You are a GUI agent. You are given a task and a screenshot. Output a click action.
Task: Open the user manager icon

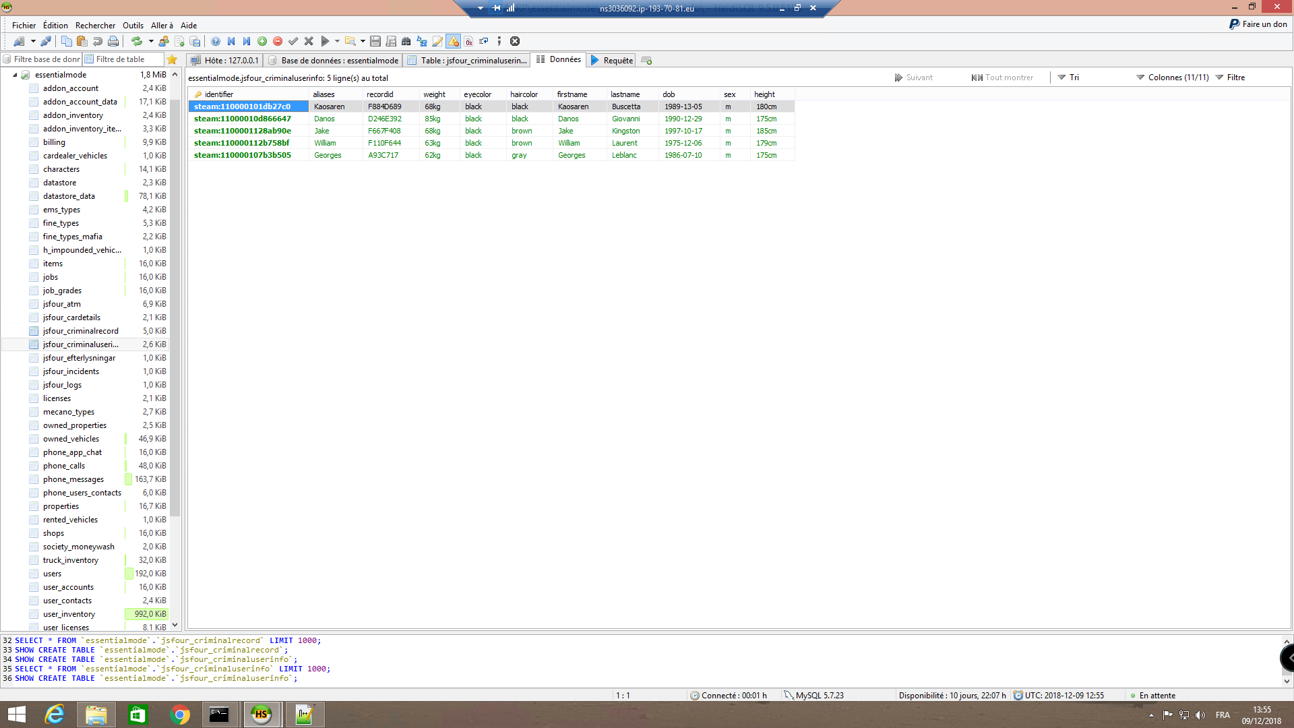[164, 41]
